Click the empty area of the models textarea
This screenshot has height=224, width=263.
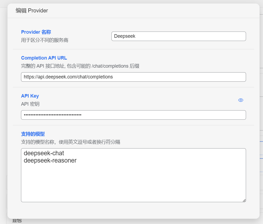tap(133, 183)
